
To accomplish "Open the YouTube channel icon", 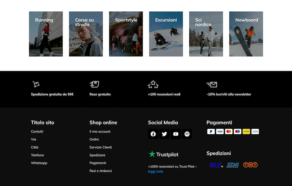I will click(x=175, y=134).
